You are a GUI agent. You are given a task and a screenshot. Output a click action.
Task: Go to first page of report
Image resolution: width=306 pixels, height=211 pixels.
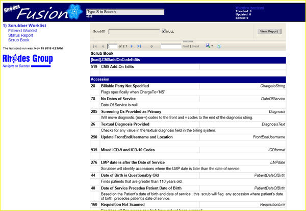94,46
